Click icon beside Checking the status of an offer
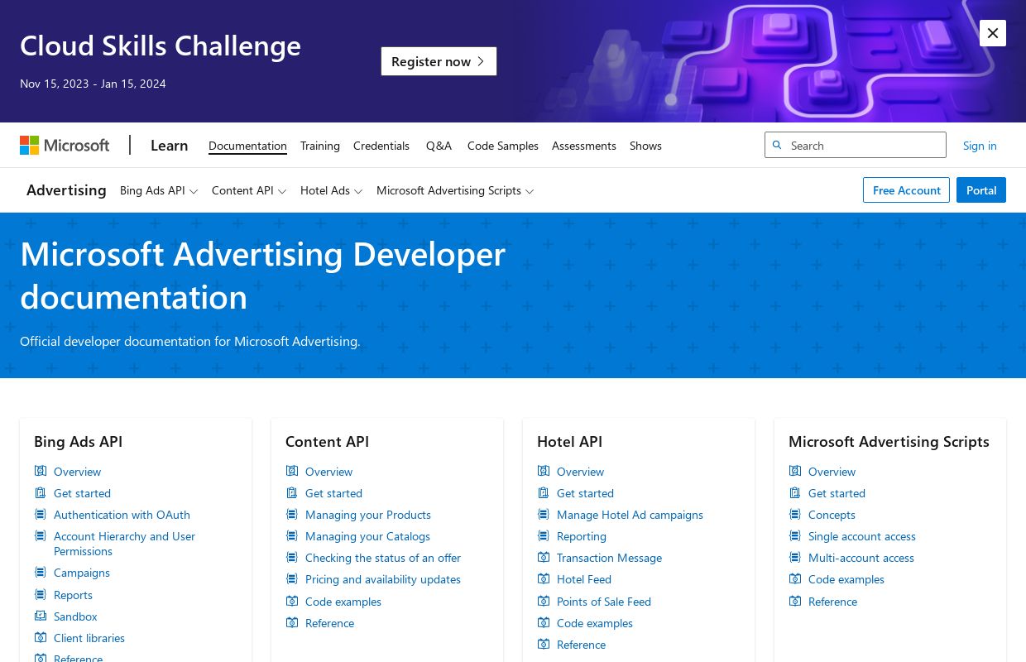Image resolution: width=1026 pixels, height=662 pixels. point(292,557)
